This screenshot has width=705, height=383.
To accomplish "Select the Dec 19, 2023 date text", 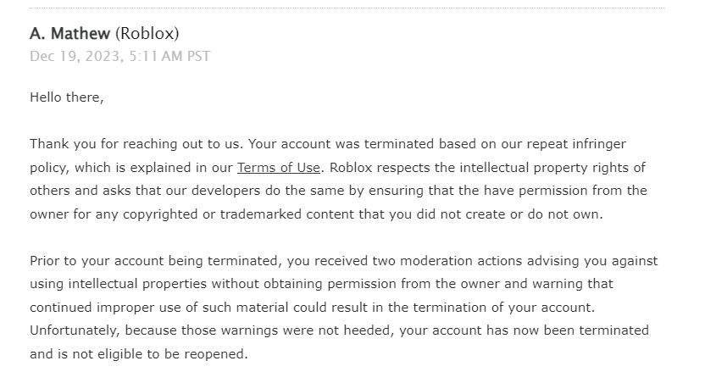I will (x=76, y=57).
